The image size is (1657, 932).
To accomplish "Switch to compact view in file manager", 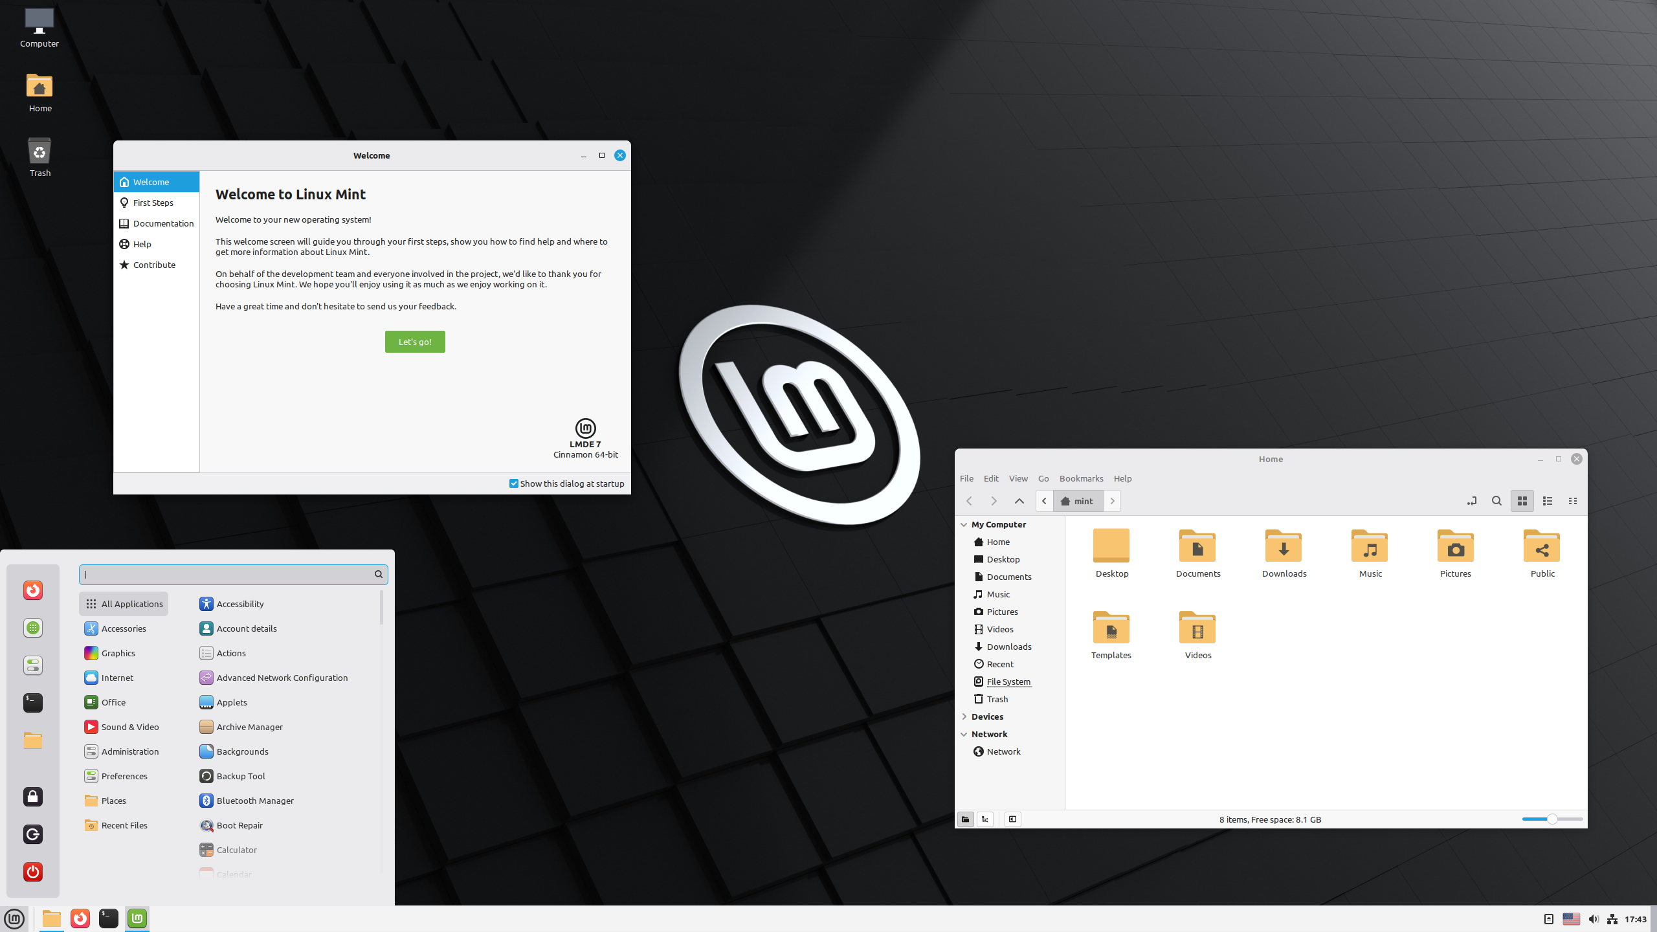I will click(x=1573, y=501).
